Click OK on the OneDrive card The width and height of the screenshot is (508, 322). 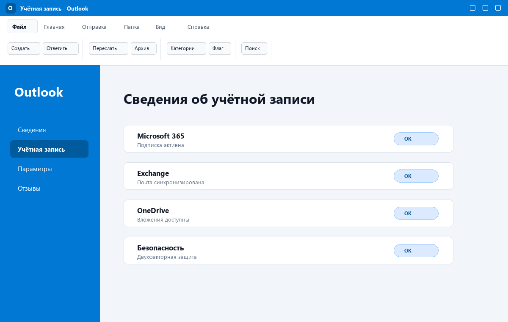tap(416, 213)
